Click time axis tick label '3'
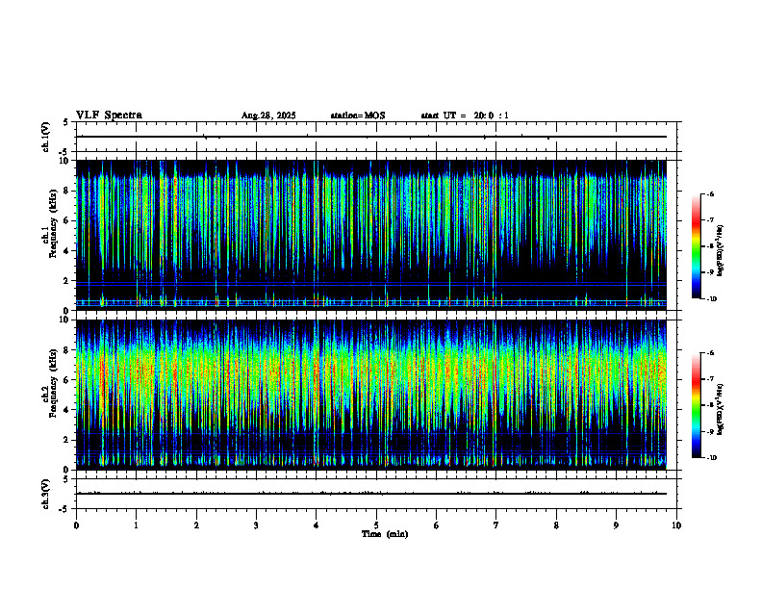This screenshot has height=589, width=762. [x=256, y=525]
